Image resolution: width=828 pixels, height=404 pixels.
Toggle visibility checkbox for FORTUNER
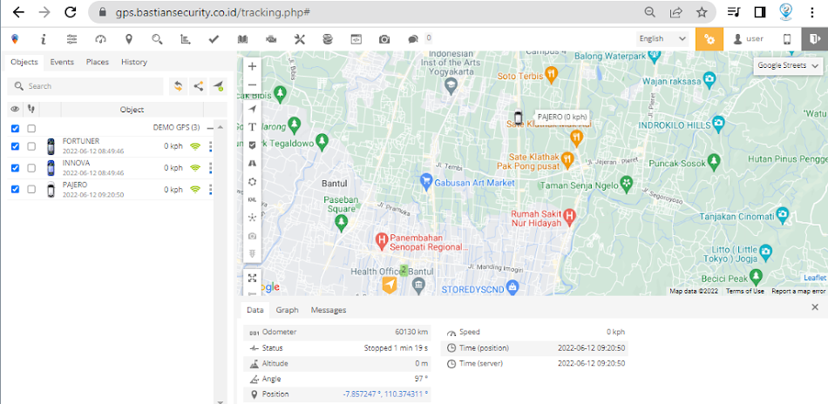coord(16,146)
